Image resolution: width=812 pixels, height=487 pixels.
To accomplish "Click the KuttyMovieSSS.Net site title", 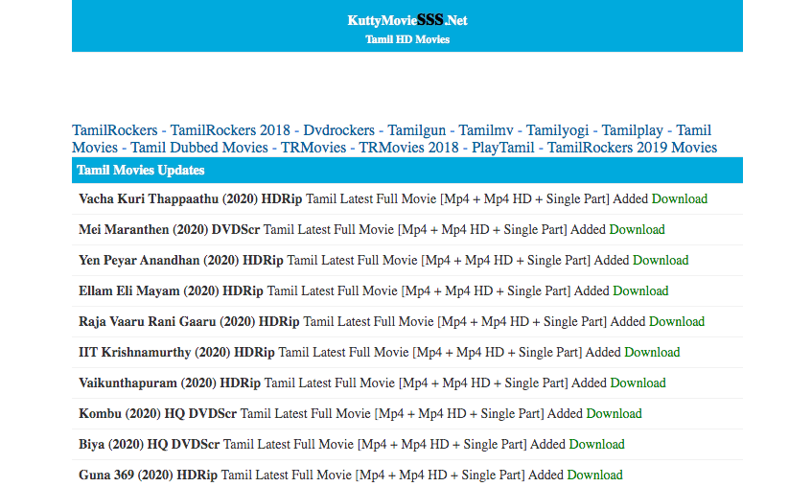I will tap(407, 20).
